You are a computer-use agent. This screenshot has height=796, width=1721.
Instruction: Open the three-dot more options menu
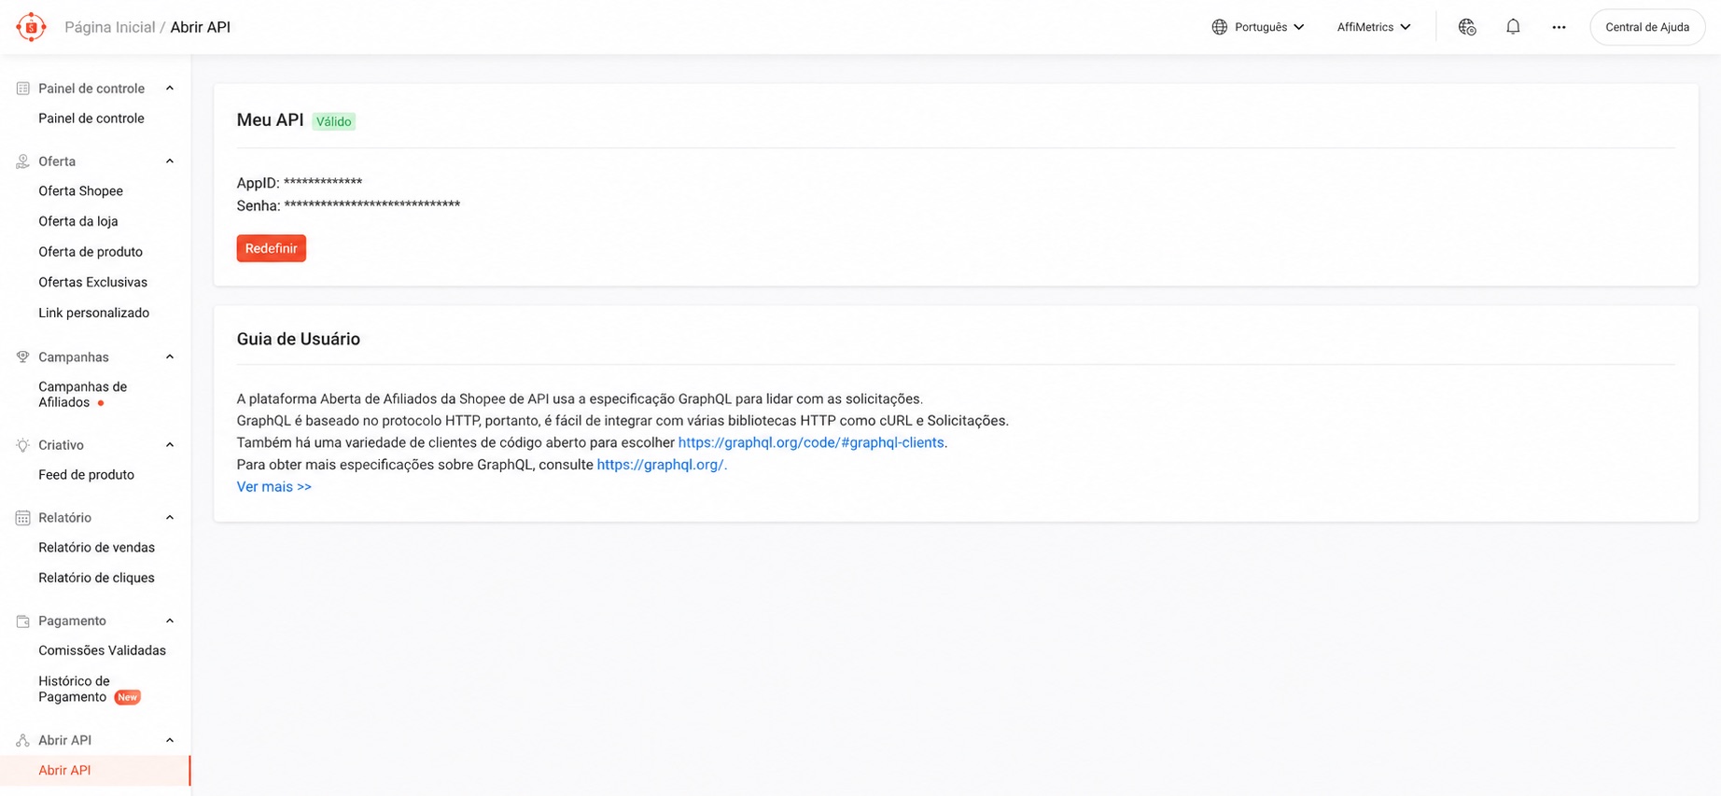pyautogui.click(x=1559, y=27)
